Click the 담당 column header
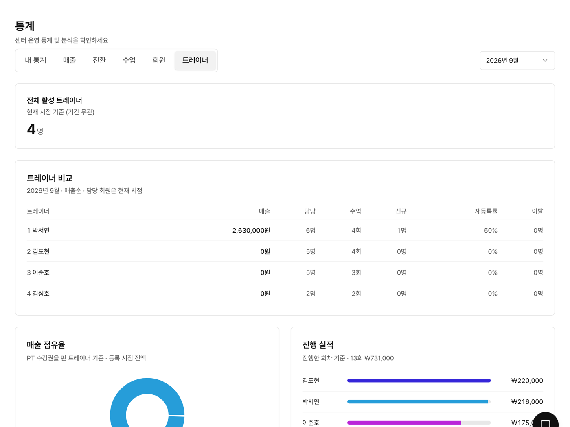The image size is (570, 427). click(310, 211)
